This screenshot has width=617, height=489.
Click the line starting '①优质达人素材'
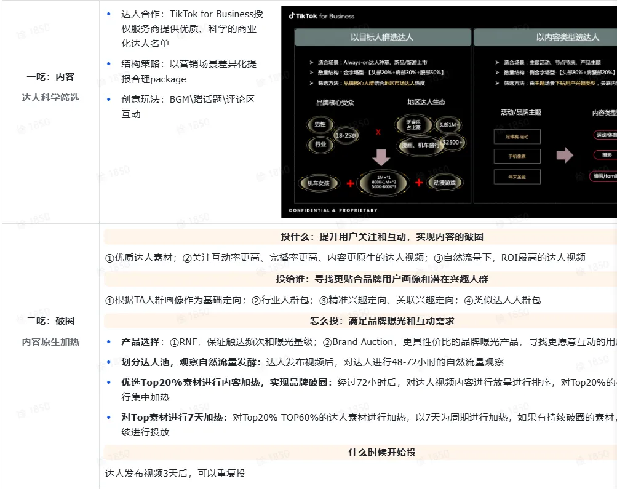[x=345, y=258]
